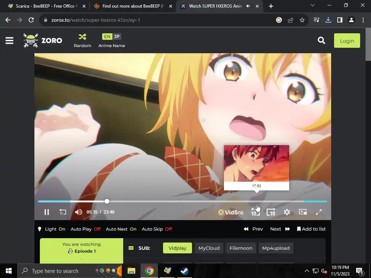
Task: Open Google icon in address bar
Action: pyautogui.click(x=279, y=20)
